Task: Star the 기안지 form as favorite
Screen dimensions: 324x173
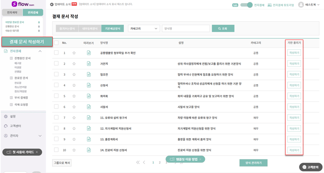Action: pyautogui.click(x=74, y=64)
